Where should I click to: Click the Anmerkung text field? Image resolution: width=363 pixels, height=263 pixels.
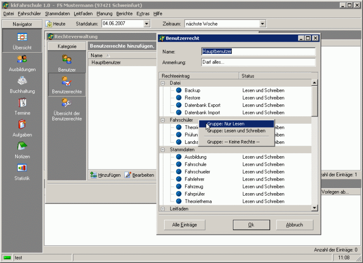(x=258, y=62)
